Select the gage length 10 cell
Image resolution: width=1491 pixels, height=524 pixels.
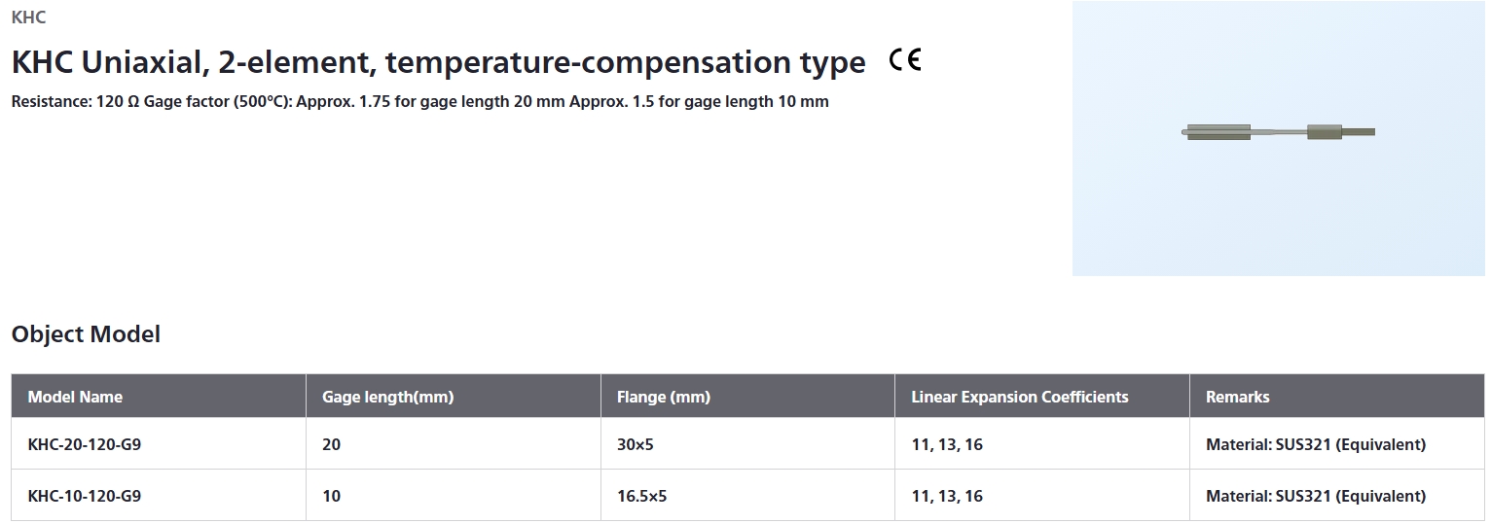[332, 496]
